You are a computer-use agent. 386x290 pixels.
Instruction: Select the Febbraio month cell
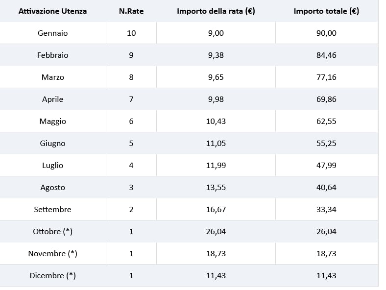point(52,55)
